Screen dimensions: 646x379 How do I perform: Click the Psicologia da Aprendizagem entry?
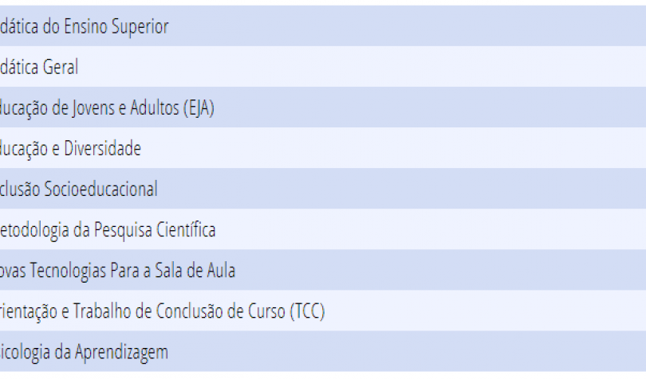point(323,351)
